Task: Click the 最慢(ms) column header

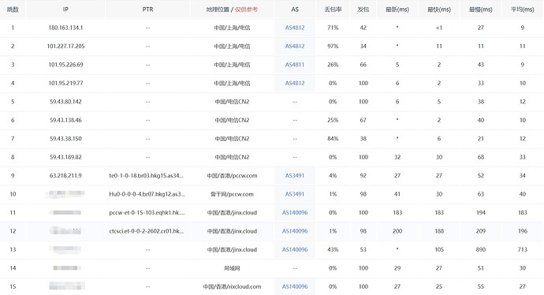Action: [x=480, y=9]
